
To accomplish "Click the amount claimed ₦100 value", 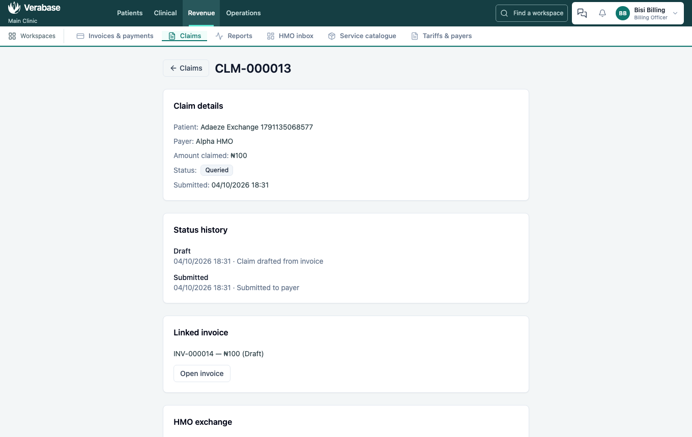I will tap(239, 155).
